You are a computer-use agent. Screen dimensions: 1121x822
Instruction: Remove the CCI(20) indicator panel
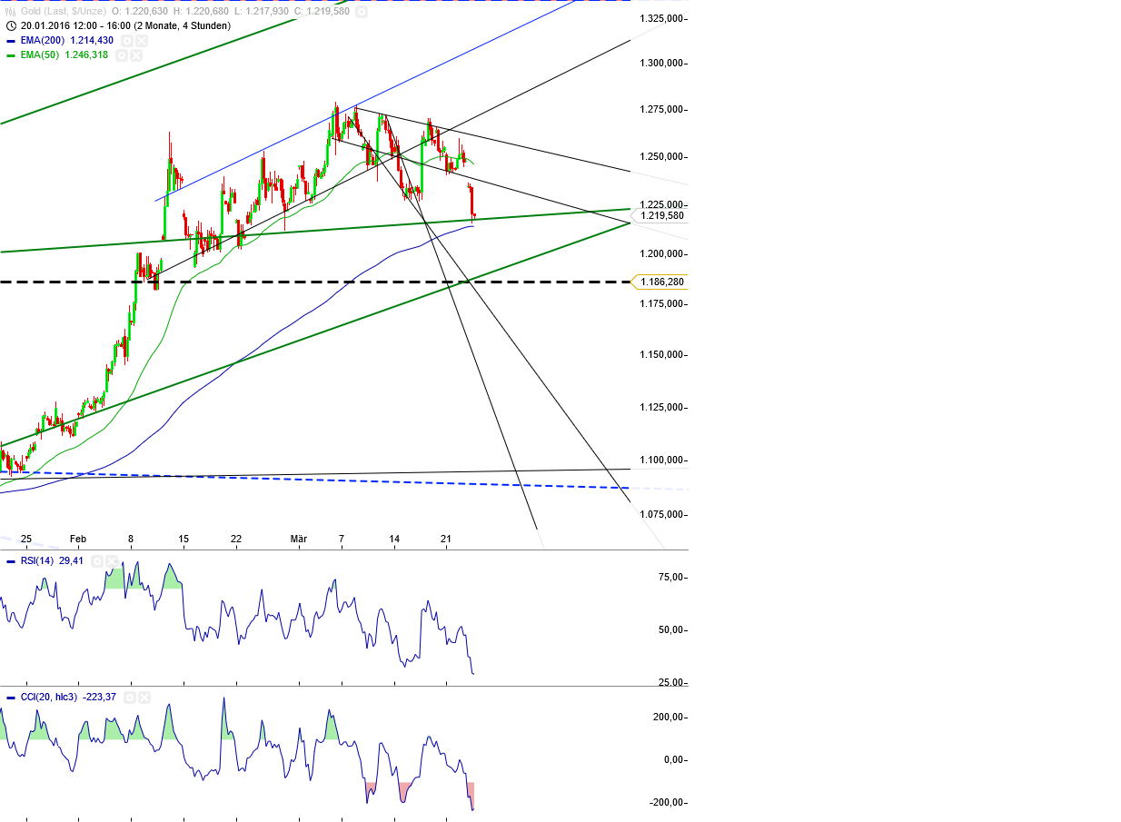point(144,698)
